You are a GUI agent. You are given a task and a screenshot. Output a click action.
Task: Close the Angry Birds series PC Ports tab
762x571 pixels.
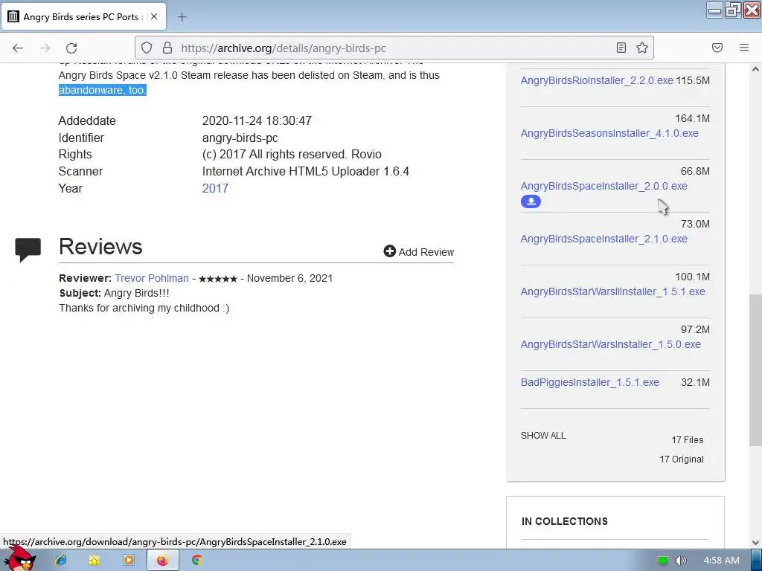click(x=154, y=16)
